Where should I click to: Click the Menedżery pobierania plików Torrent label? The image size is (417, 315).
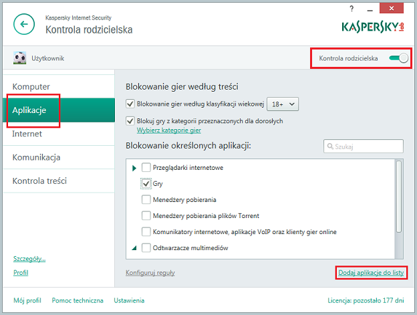tap(206, 216)
